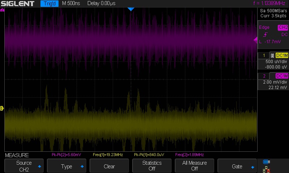Click the bandwidth limit B icon for channel 1

pos(272,56)
